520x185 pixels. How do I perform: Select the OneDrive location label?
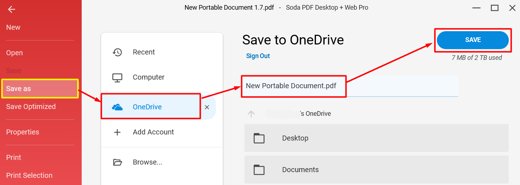tap(147, 107)
